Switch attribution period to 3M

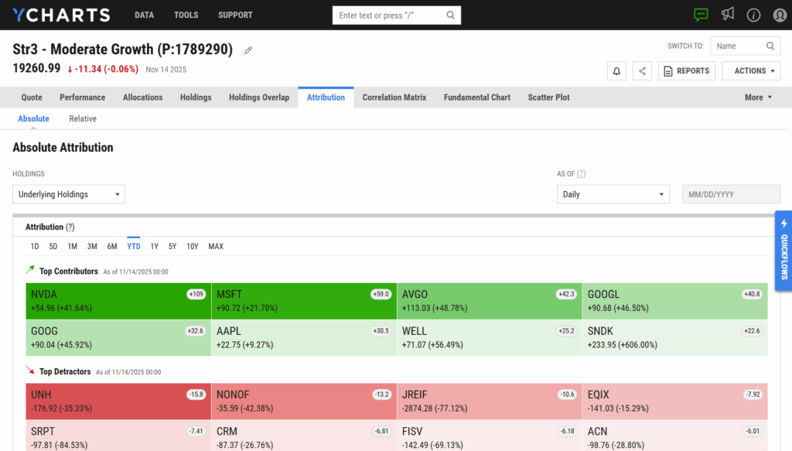(92, 247)
